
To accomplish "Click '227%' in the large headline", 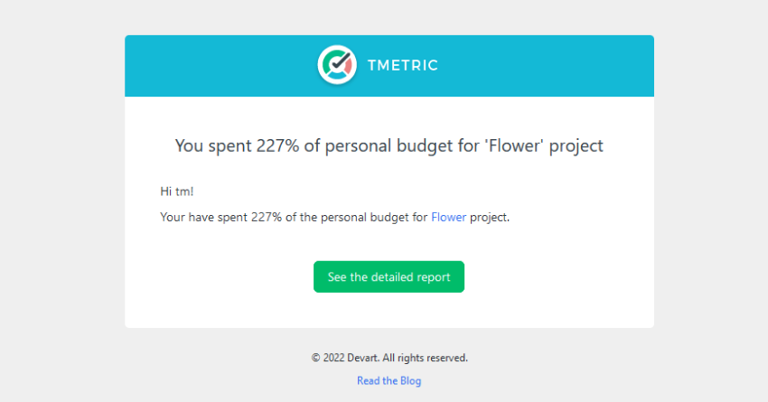I will click(x=277, y=145).
